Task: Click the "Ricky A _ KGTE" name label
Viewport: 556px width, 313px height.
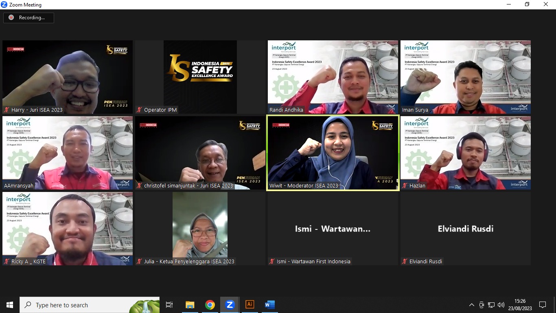Action: (28, 262)
